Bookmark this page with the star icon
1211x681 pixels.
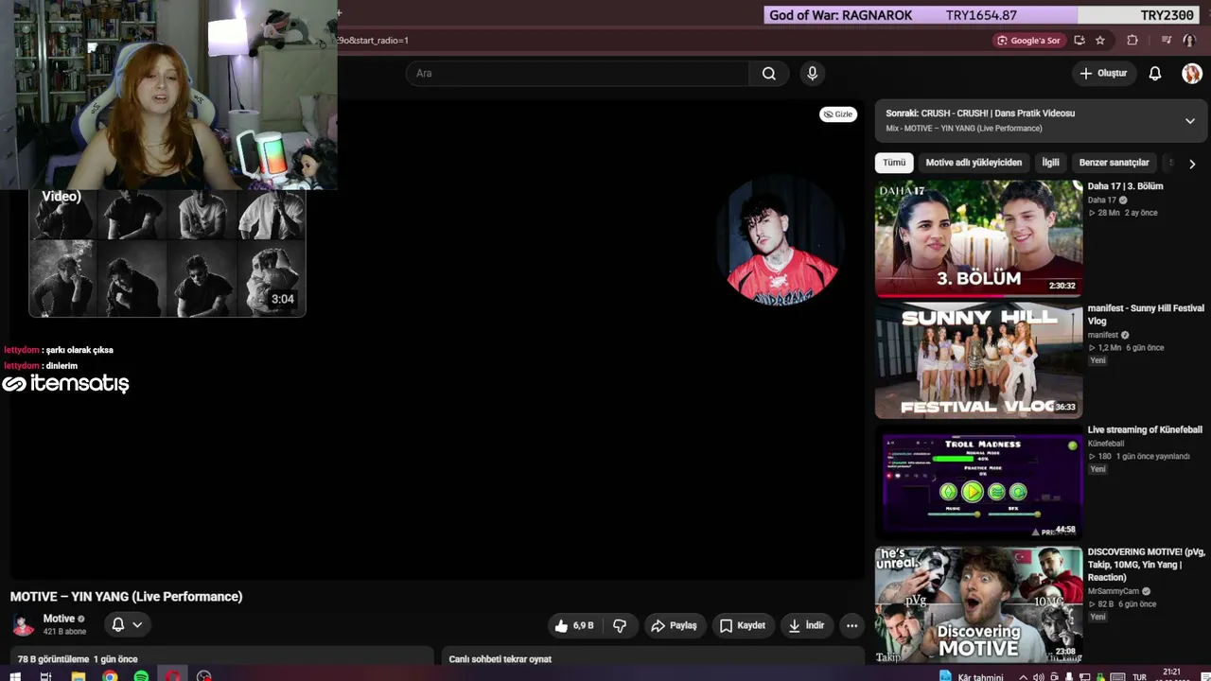click(x=1100, y=41)
